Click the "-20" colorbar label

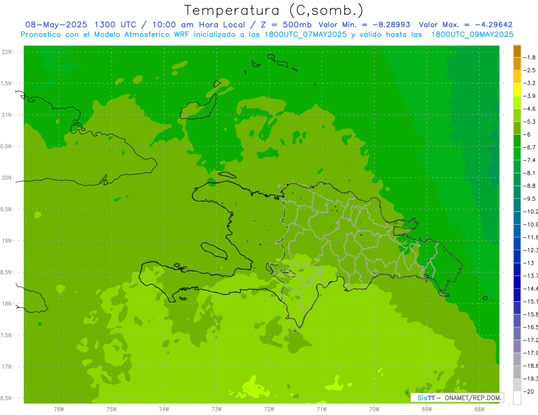tap(528, 391)
